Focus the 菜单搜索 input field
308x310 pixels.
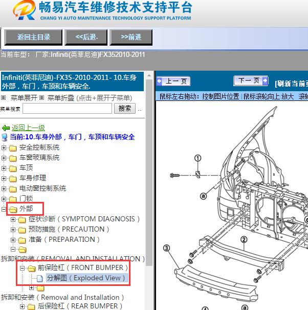(x=67, y=109)
